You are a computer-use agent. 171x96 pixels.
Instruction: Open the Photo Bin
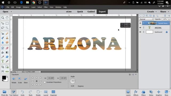[x=5, y=93]
